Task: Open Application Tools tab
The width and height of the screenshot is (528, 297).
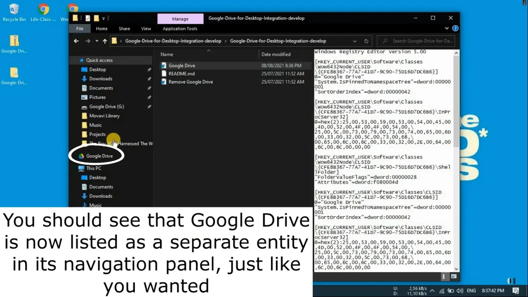Action: pyautogui.click(x=180, y=28)
